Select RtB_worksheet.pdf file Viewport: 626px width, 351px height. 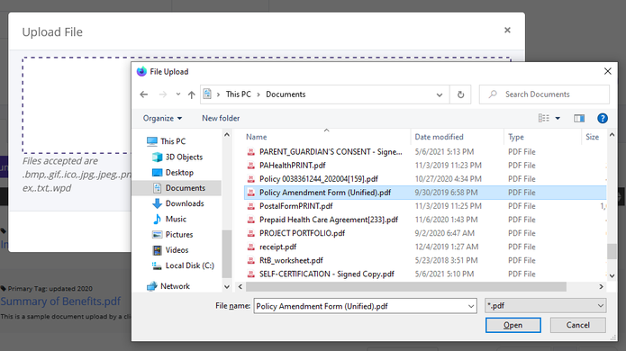coord(291,260)
